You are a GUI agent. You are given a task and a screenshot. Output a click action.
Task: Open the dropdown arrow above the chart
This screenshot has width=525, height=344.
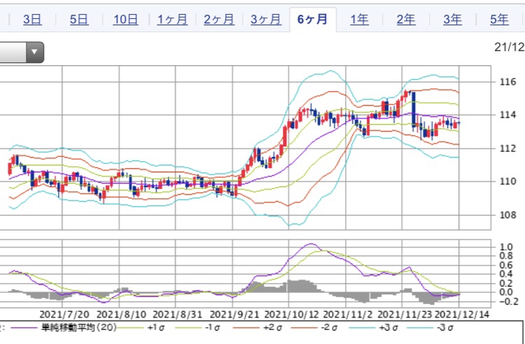34,53
